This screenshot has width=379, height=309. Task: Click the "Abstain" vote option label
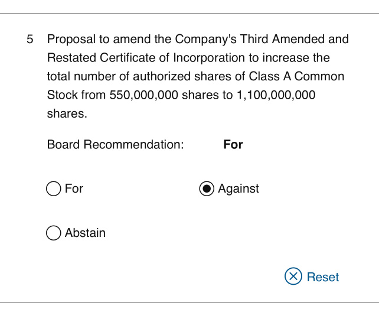coord(85,233)
